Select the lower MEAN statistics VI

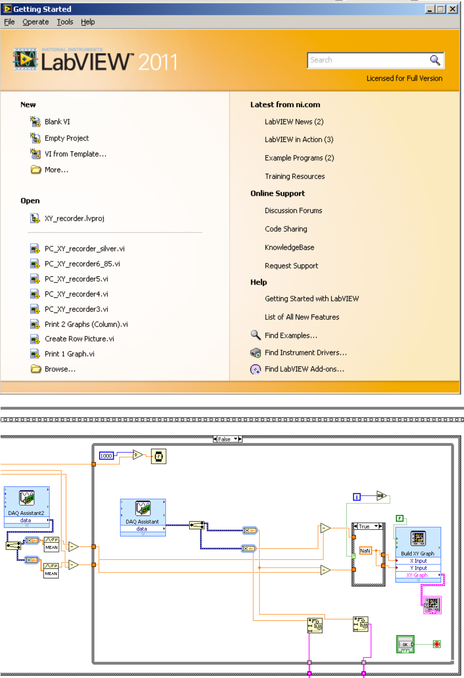tap(51, 571)
